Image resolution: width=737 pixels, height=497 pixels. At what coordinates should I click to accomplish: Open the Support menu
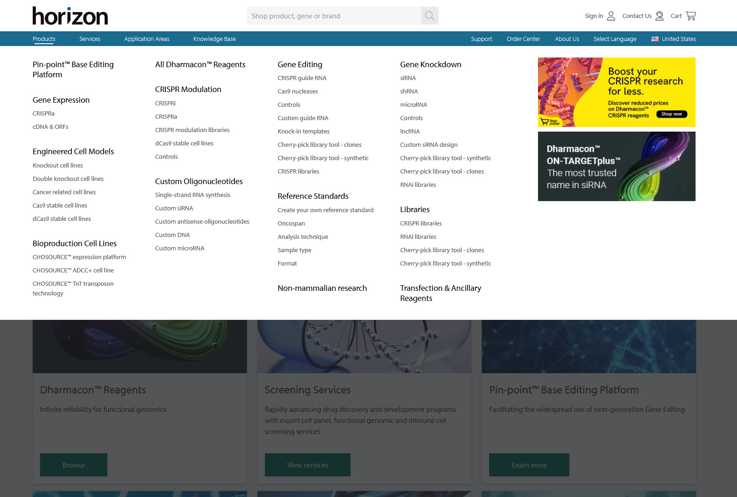point(481,39)
